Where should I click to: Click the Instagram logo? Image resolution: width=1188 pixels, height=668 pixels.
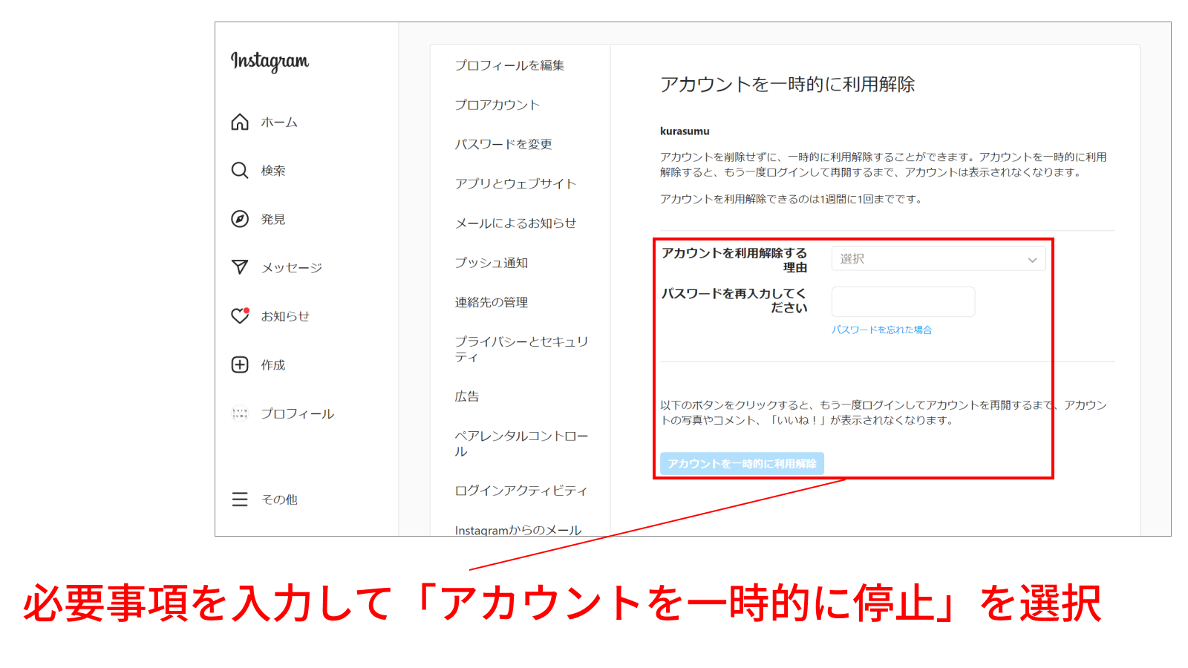[270, 61]
